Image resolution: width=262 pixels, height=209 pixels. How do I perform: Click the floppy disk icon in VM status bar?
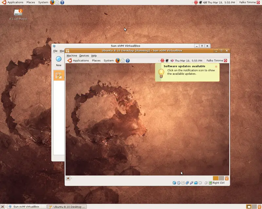point(183,183)
